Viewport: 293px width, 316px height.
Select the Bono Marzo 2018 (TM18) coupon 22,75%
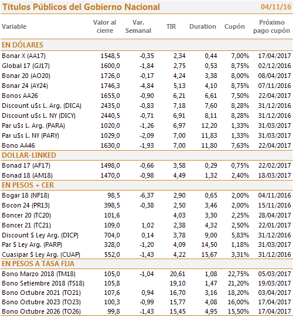(x=239, y=274)
